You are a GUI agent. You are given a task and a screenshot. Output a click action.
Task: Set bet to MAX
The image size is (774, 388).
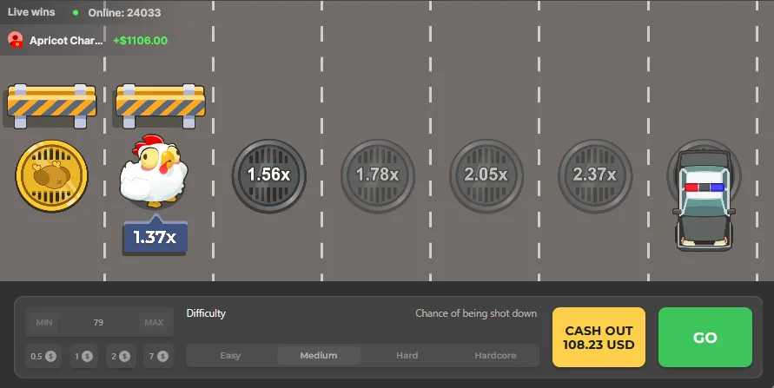(x=154, y=322)
